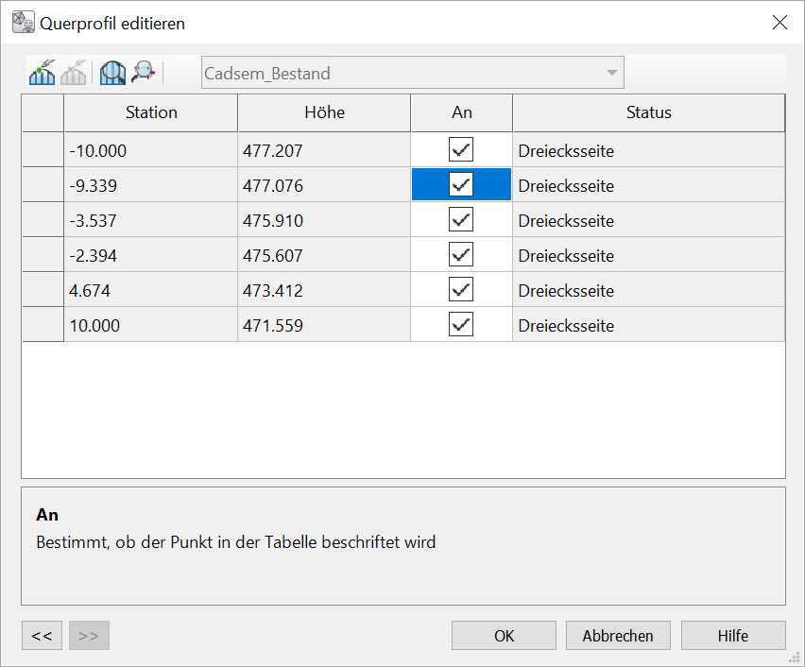The height and width of the screenshot is (667, 805).
Task: Click the zoom to point magnifier icon
Action: (144, 73)
